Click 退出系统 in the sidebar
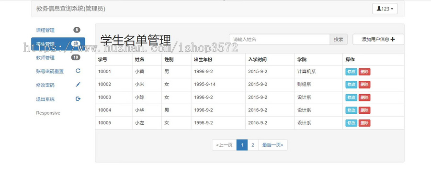 pyautogui.click(x=45, y=99)
